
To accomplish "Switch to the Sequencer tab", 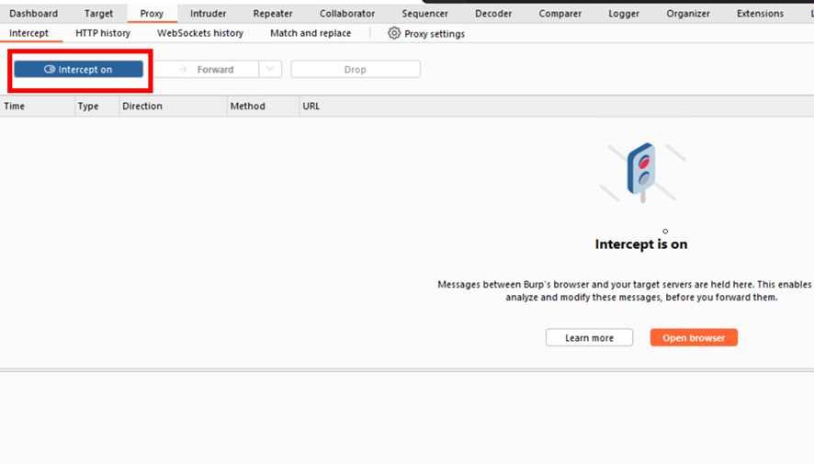I will click(424, 14).
